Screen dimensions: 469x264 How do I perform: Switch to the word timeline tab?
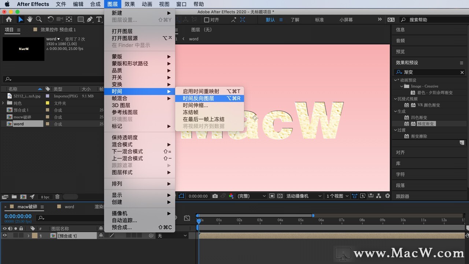pyautogui.click(x=69, y=207)
